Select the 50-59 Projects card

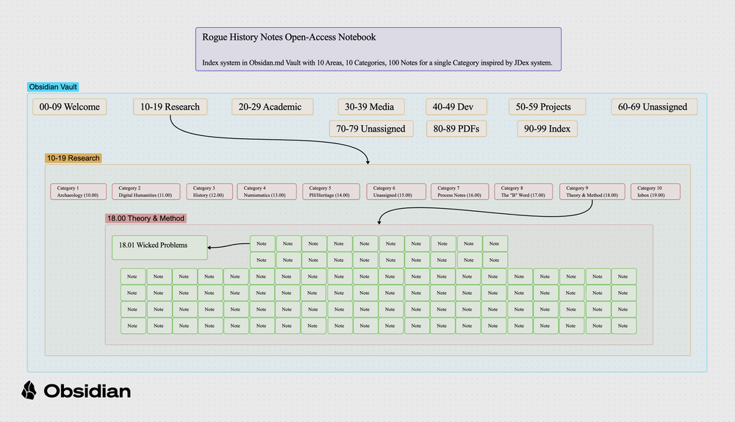pyautogui.click(x=547, y=107)
